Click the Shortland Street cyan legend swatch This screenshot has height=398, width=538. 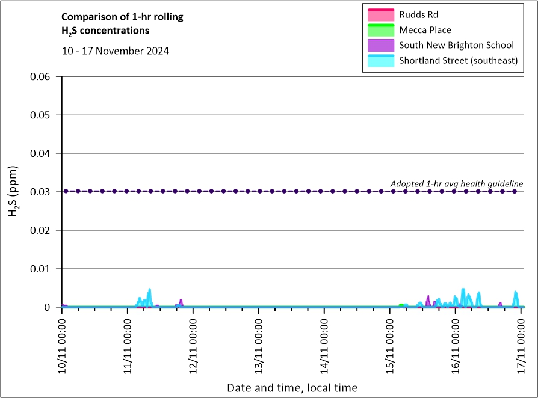coord(379,60)
